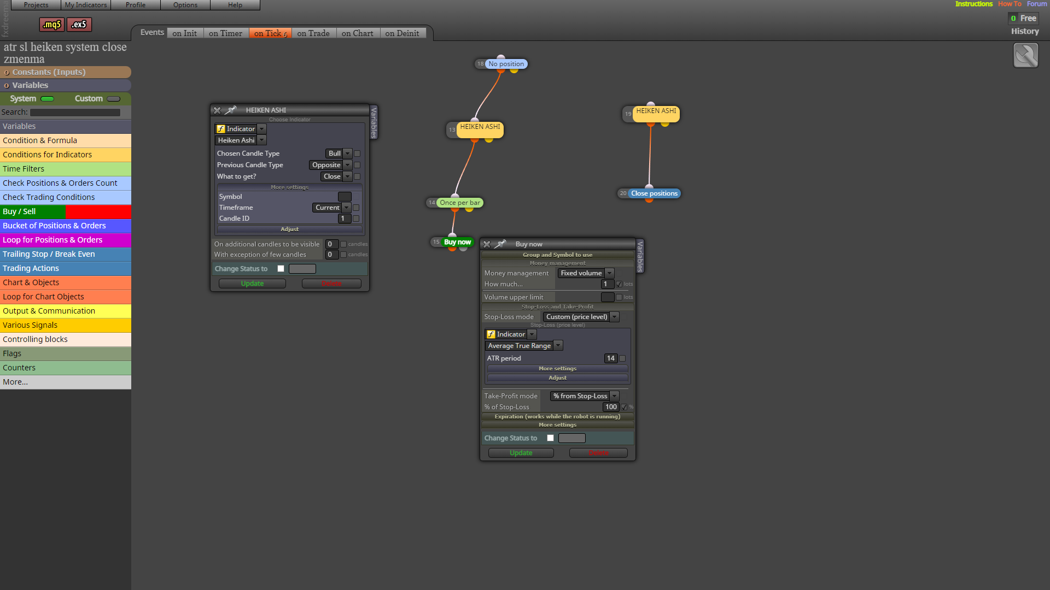Select the Once per bar block
1050x590 pixels.
click(460, 203)
